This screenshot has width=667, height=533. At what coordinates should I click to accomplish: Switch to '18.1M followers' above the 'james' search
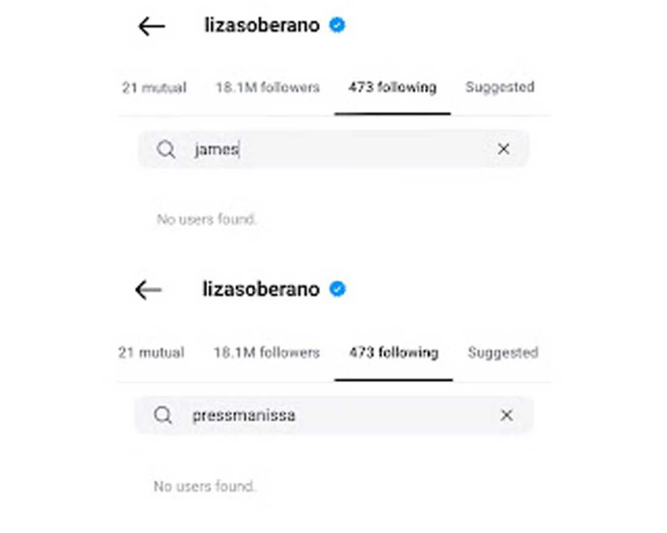pos(267,87)
